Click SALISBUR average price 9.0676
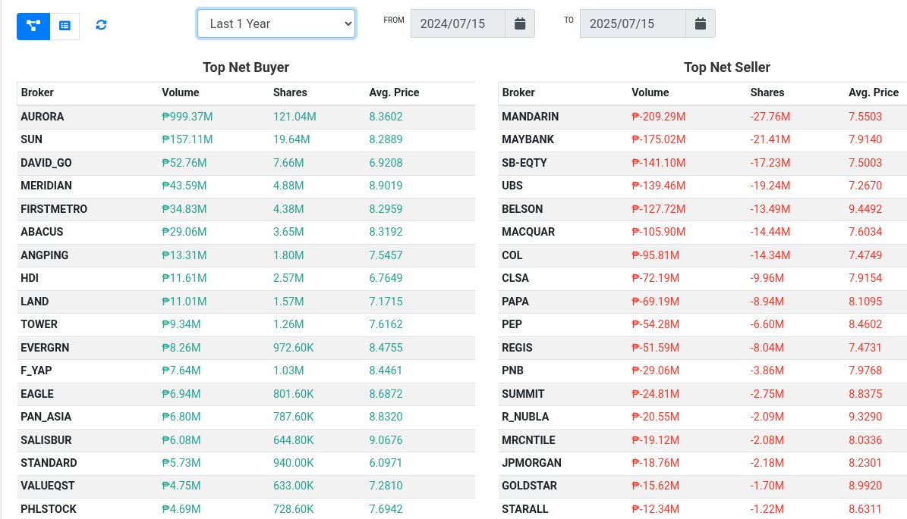Viewport: 907px width, 519px height. point(386,440)
